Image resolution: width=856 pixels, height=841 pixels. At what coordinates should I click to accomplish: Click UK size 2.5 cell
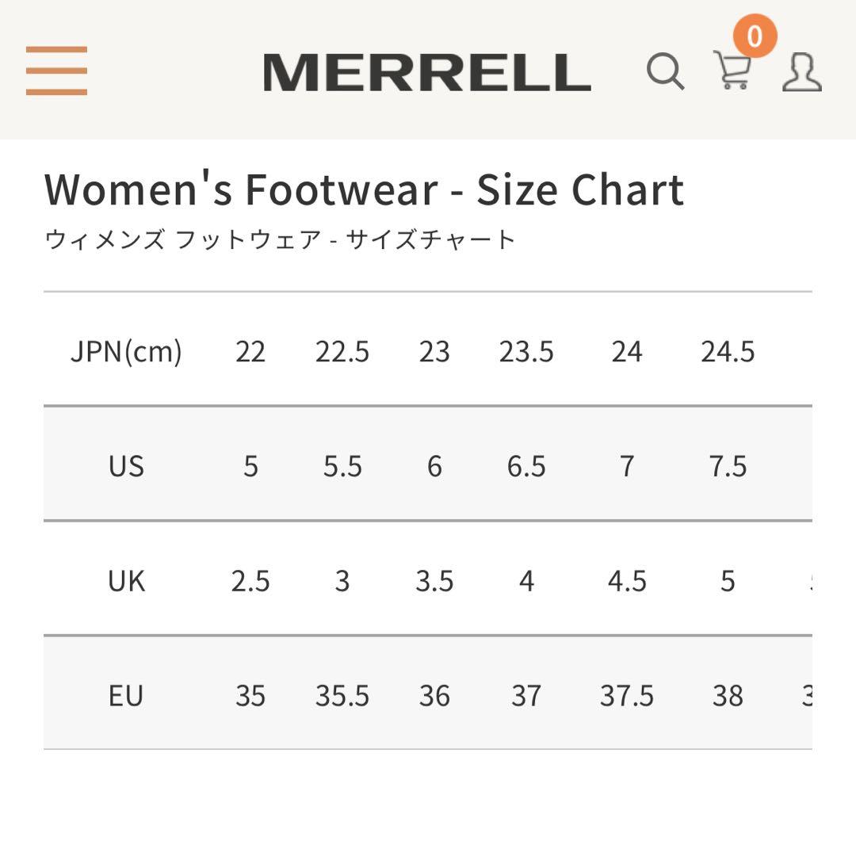tap(250, 581)
